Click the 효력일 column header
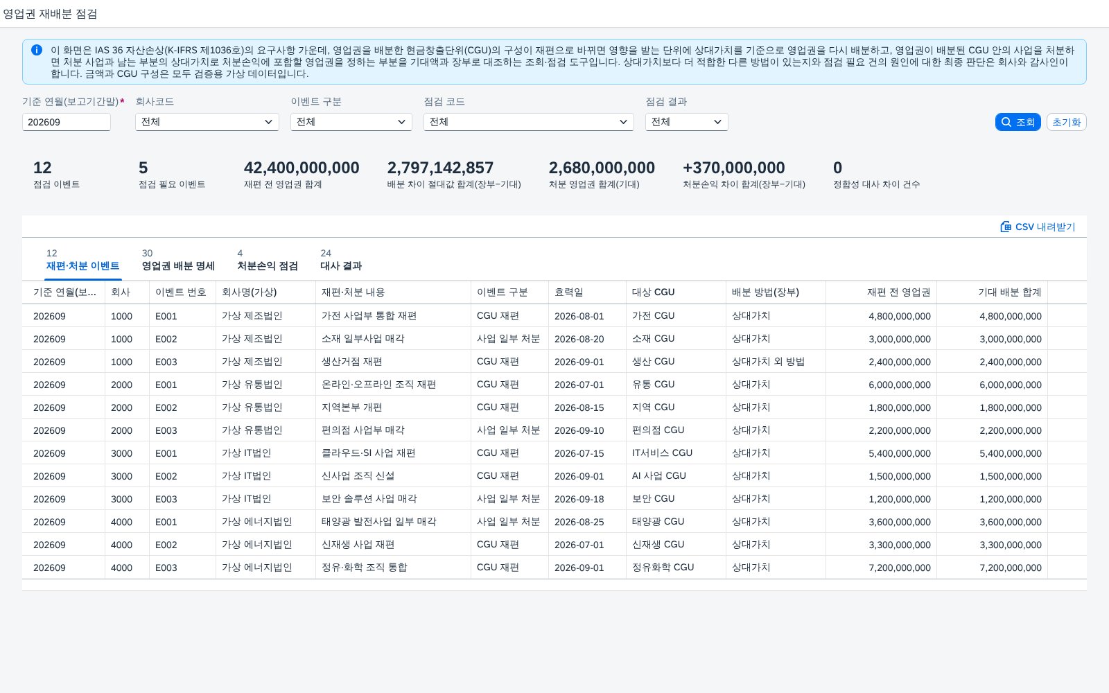 coord(588,292)
